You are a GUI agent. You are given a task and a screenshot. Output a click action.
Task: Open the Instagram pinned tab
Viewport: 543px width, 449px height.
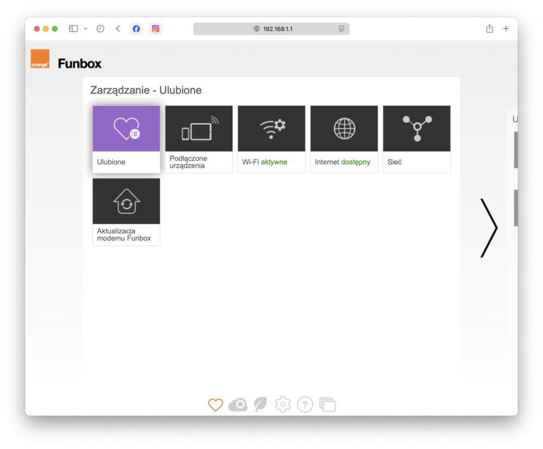pyautogui.click(x=155, y=29)
